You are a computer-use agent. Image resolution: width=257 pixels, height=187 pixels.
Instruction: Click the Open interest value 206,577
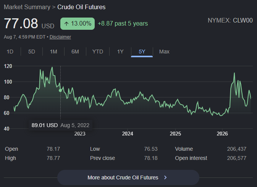tap(237, 158)
